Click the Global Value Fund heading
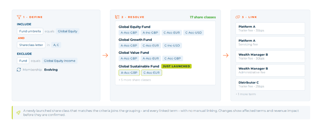The height and width of the screenshot is (129, 322). tap(134, 53)
